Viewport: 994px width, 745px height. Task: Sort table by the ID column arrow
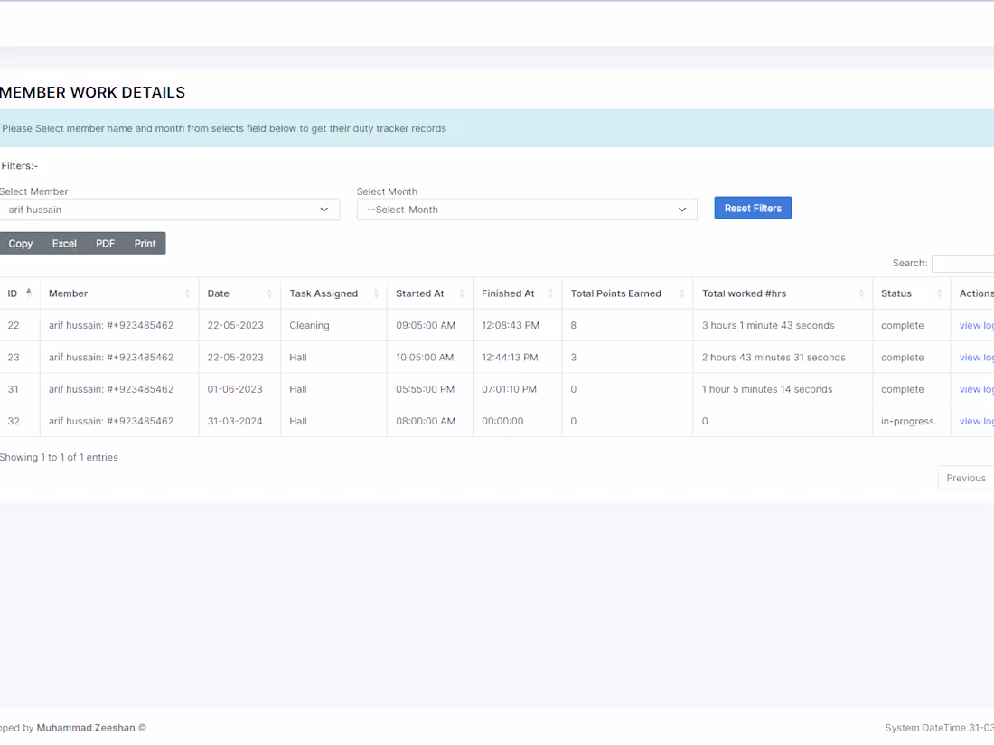tap(27, 292)
